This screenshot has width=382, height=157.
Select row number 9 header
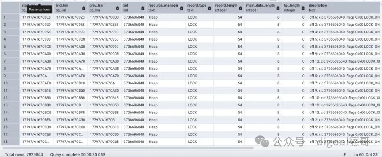[10, 76]
